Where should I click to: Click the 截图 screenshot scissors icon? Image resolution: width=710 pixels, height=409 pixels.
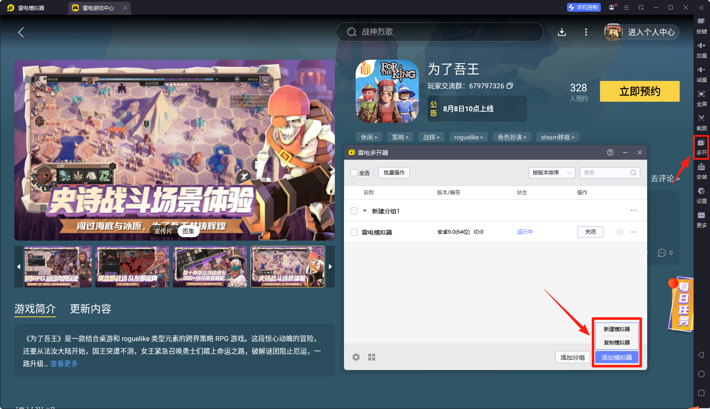click(701, 118)
